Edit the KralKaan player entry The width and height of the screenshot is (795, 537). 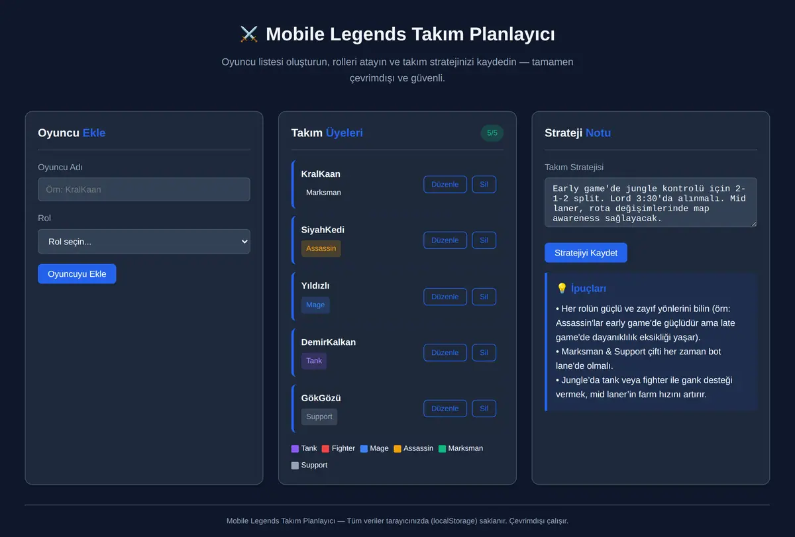tap(445, 185)
